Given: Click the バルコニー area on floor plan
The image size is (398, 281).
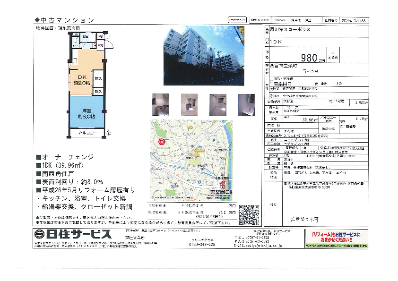Looking at the screenshot, I should (x=87, y=133).
